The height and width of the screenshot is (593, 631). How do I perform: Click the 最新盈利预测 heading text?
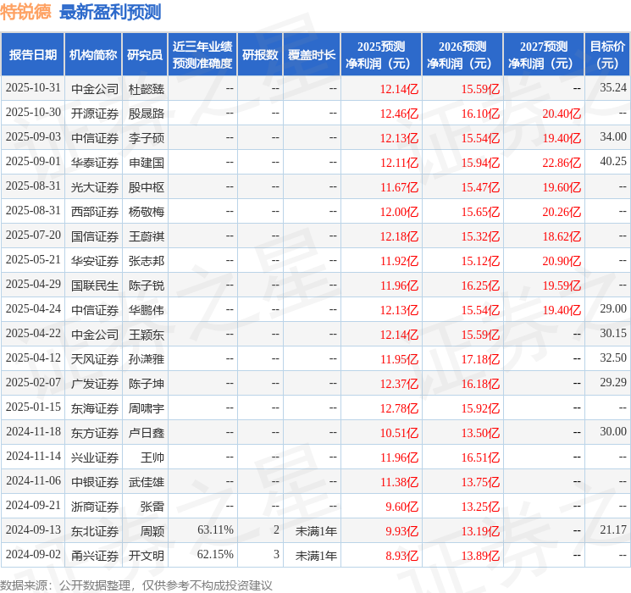pyautogui.click(x=110, y=12)
